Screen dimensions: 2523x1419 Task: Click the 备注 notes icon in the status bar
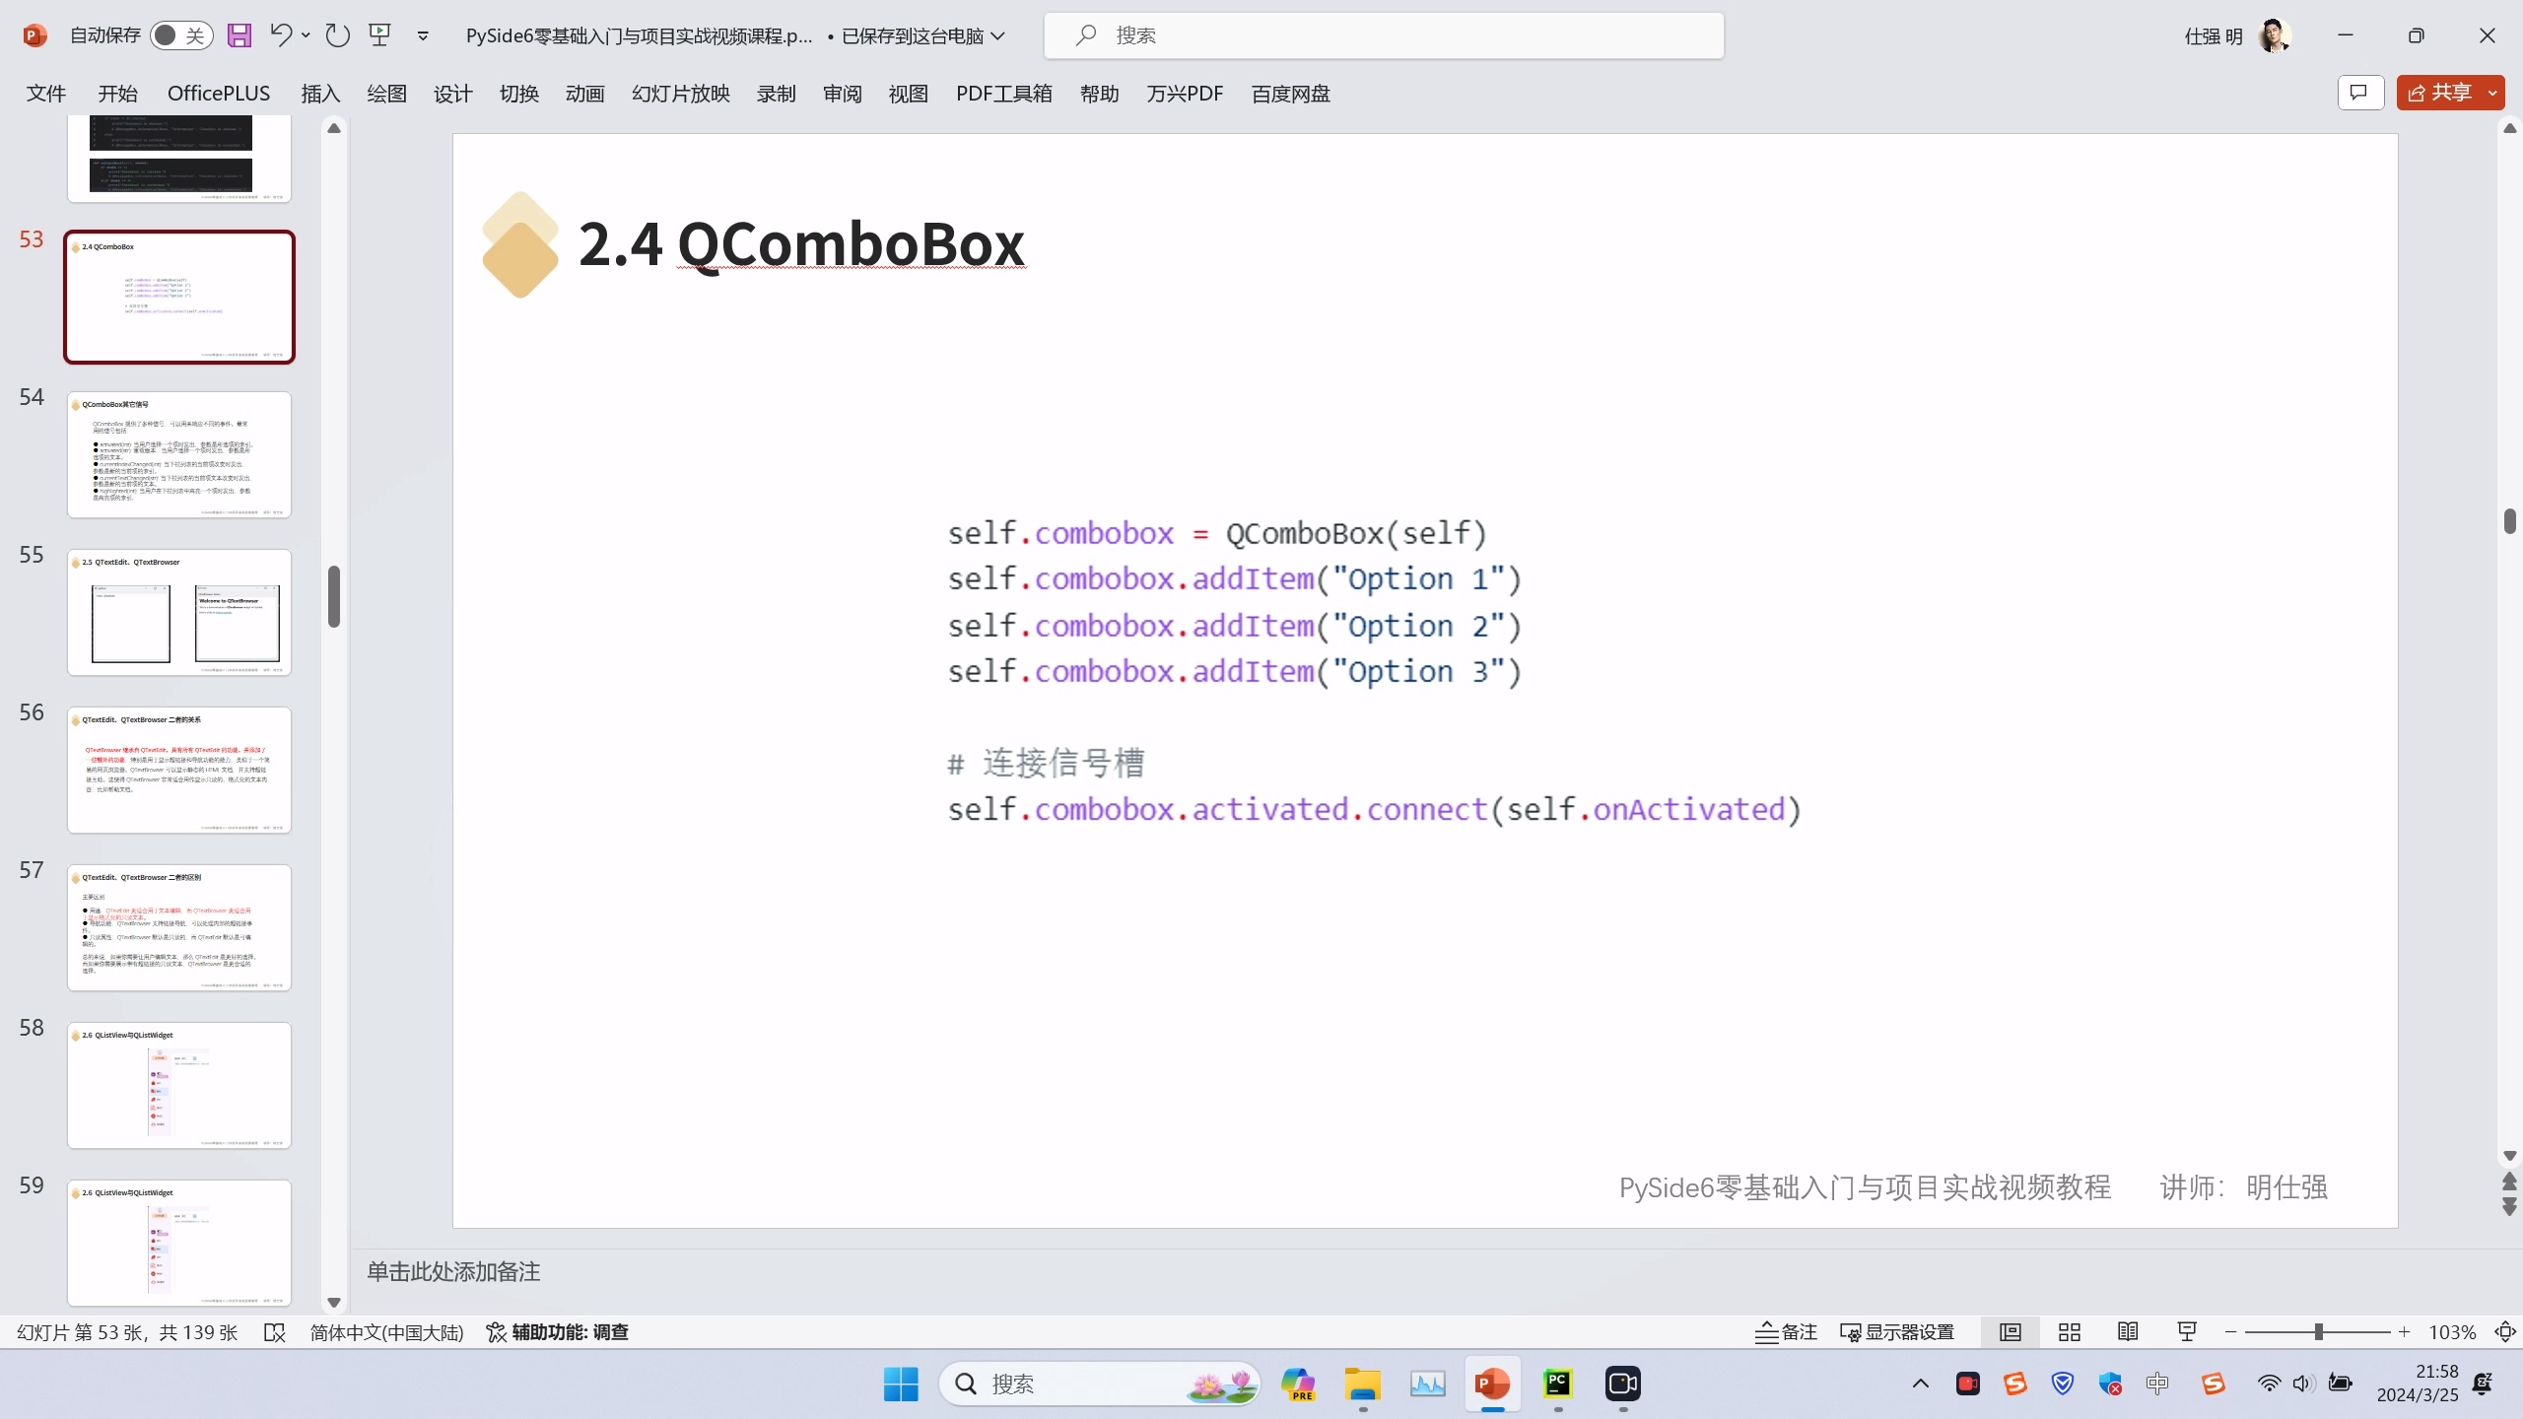point(1786,1331)
